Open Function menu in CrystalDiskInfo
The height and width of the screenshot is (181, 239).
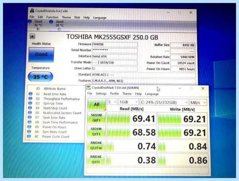pos(52,17)
